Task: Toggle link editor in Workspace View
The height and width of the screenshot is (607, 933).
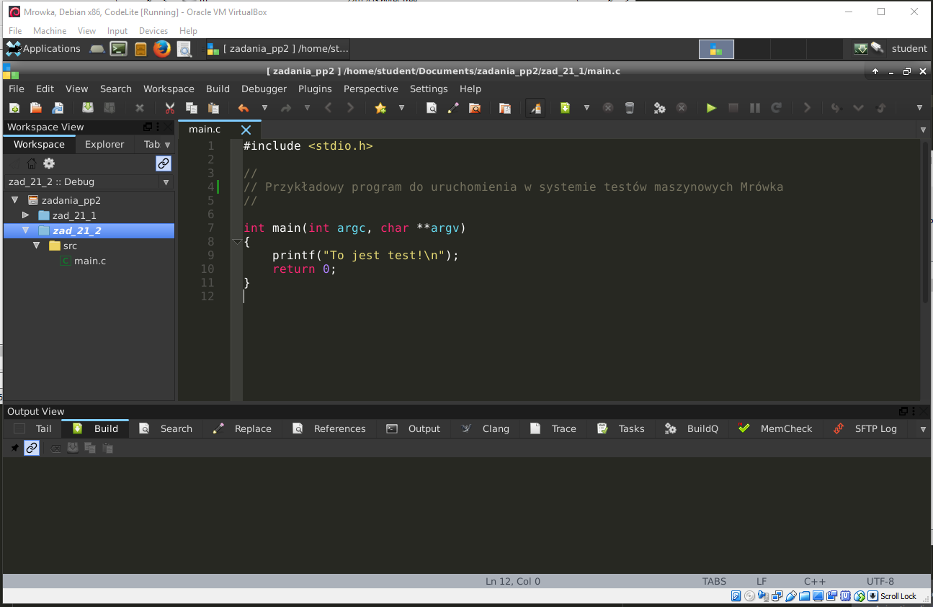Action: tap(164, 163)
